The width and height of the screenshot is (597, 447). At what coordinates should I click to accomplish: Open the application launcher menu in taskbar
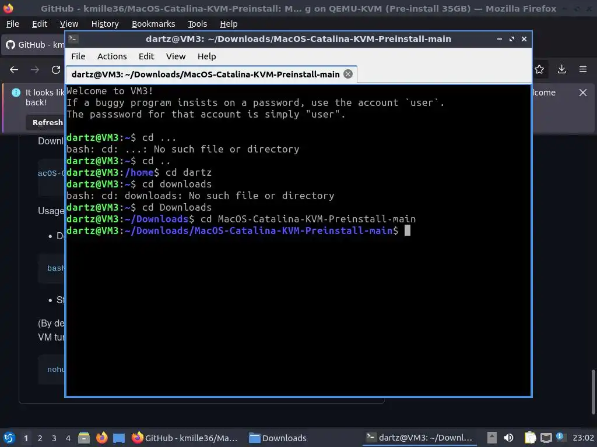[x=9, y=438]
